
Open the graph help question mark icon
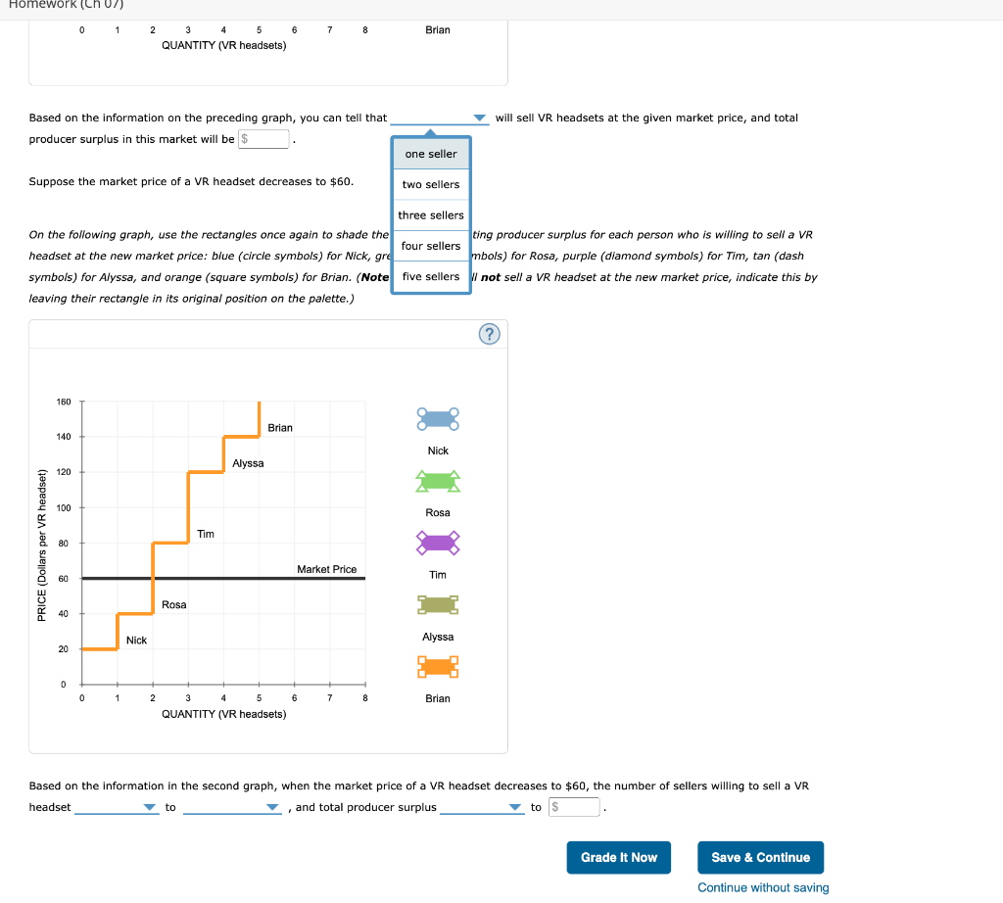tap(490, 334)
